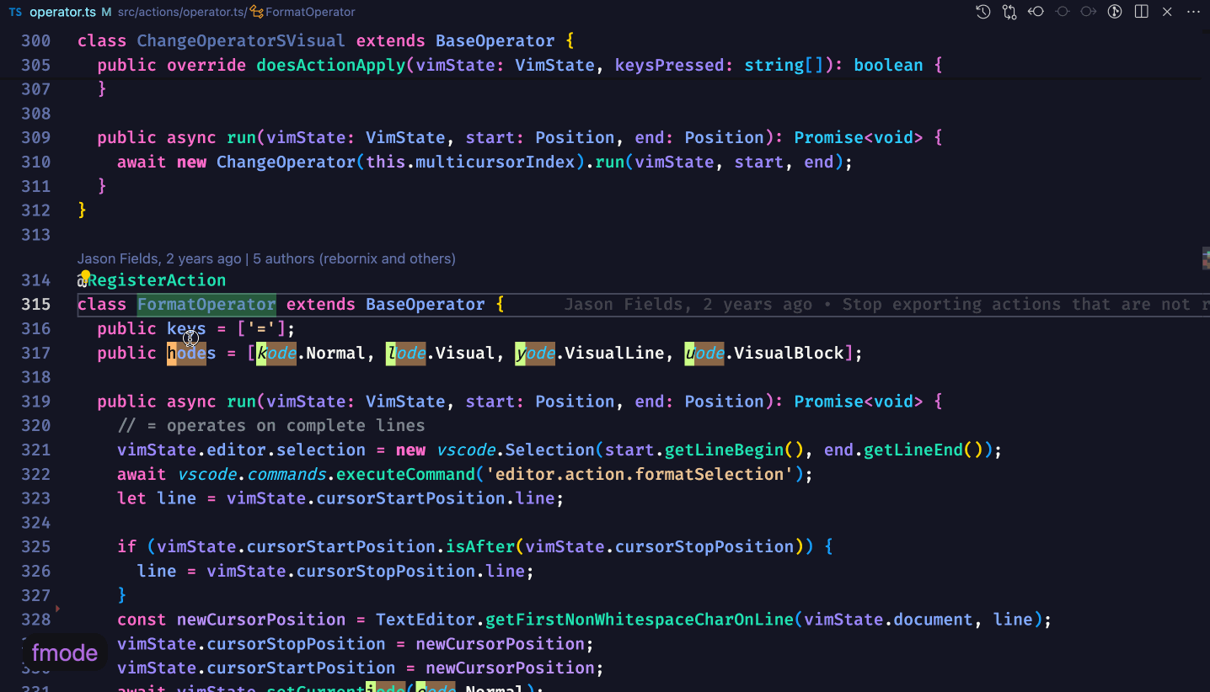The image size is (1210, 692).
Task: Toggle the yellow marker next to RegisterAction
Action: coord(84,275)
